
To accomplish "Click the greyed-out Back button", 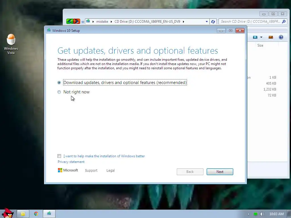I will [x=190, y=172].
